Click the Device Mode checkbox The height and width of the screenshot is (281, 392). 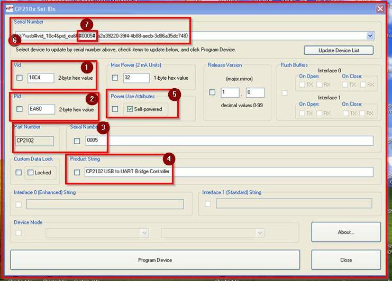point(19,233)
